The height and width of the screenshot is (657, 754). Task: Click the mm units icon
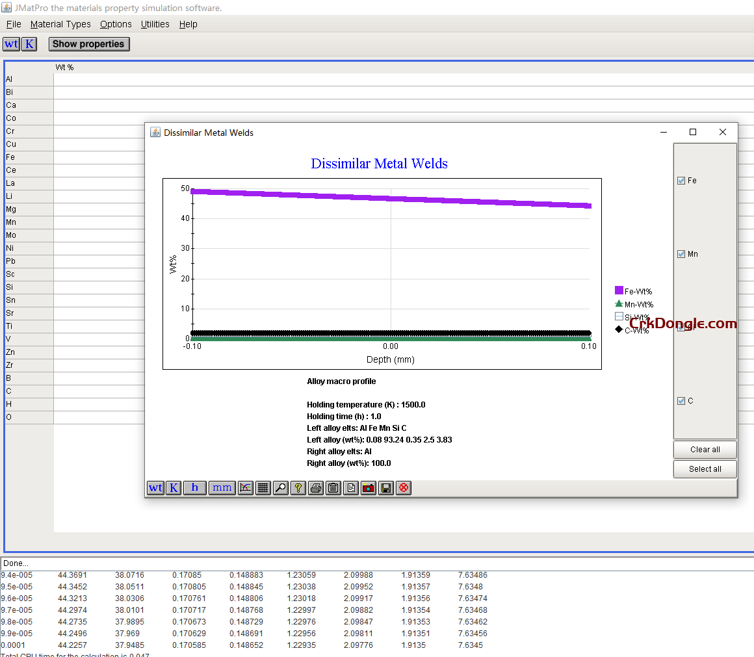click(222, 487)
